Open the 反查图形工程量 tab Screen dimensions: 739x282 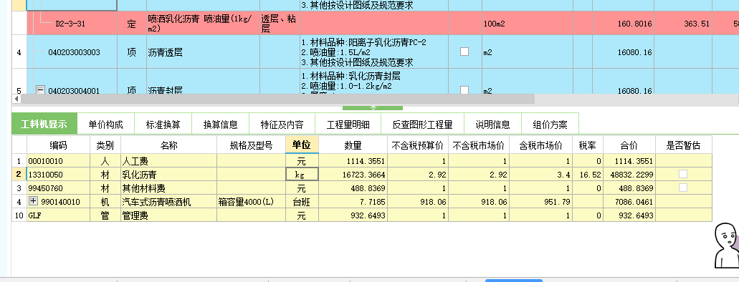(x=422, y=125)
